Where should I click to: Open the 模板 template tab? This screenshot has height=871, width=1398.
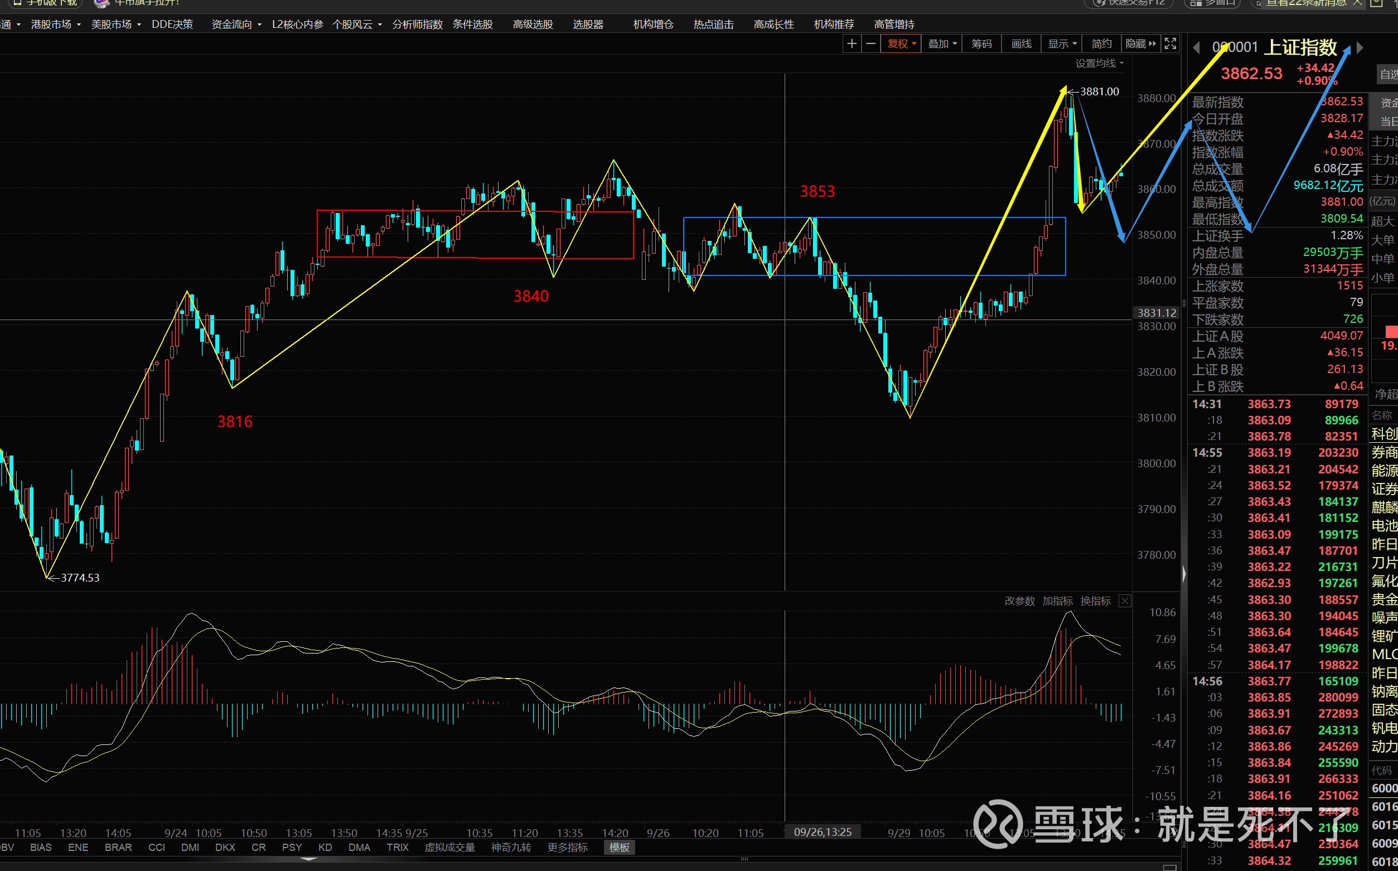pyautogui.click(x=619, y=848)
